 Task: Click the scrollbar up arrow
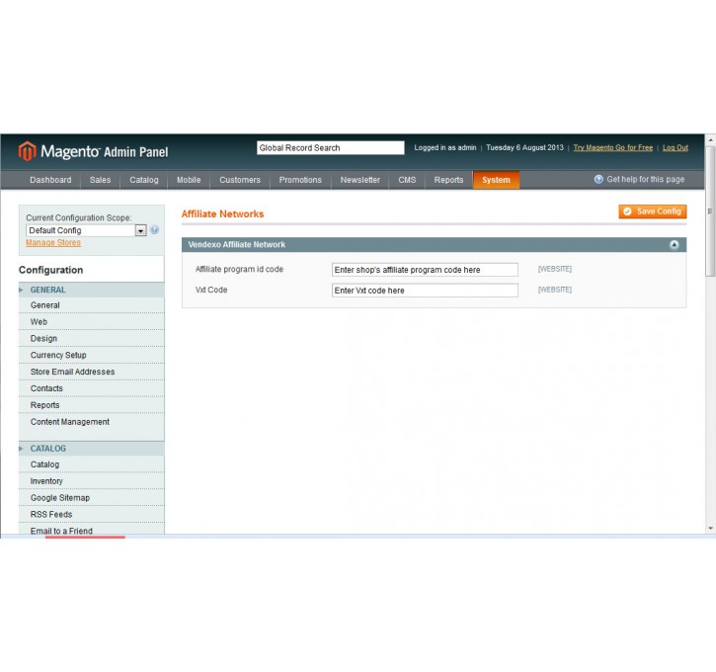point(710,139)
